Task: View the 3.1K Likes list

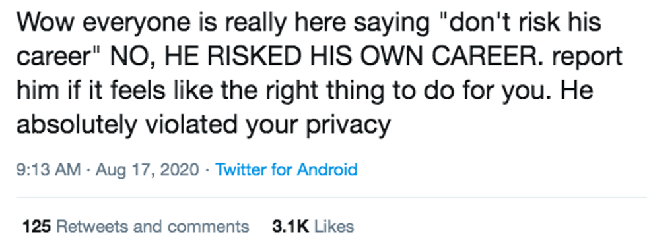Action: 313,226
